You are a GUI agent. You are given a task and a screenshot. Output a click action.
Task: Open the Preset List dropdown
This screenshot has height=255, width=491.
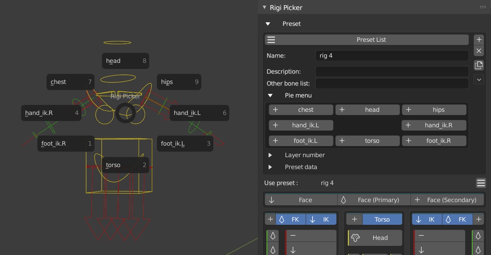pos(367,40)
